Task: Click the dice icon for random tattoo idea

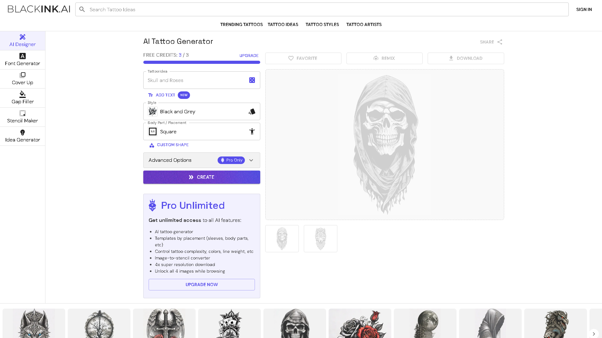Action: [252, 80]
